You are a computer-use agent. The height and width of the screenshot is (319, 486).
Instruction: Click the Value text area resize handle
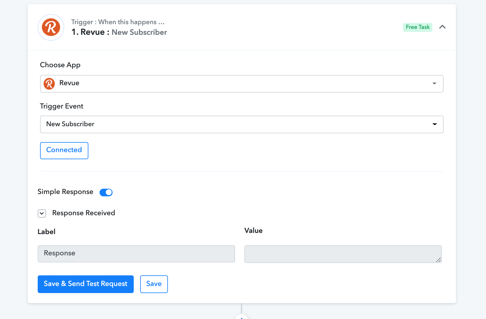[438, 260]
